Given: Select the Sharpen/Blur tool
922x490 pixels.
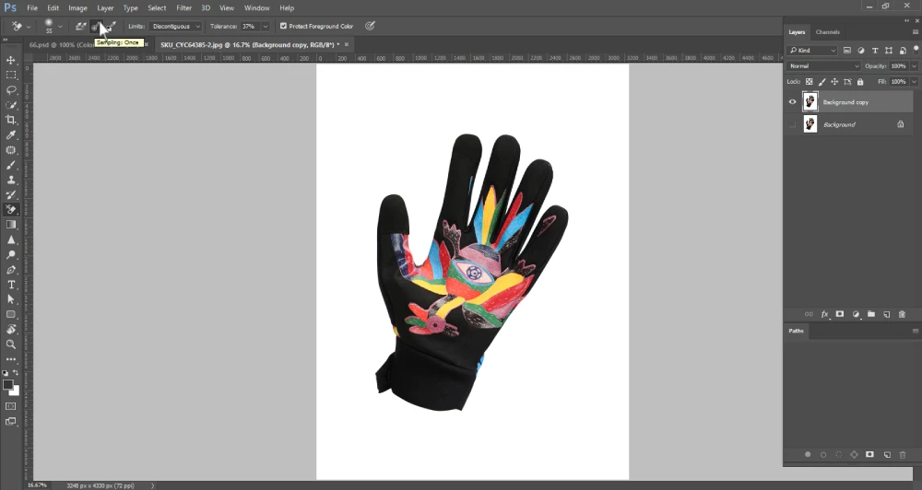Looking at the screenshot, I should pyautogui.click(x=10, y=239).
